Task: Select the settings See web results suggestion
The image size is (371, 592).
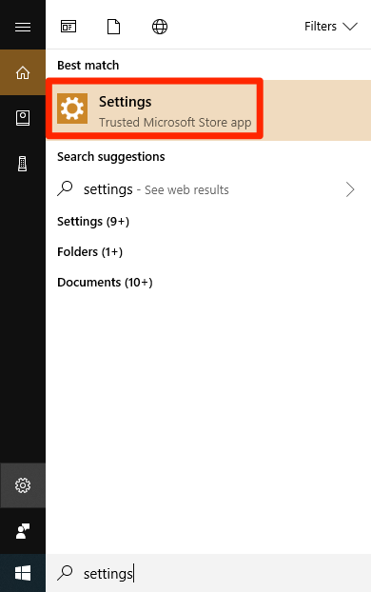Action: (x=206, y=189)
